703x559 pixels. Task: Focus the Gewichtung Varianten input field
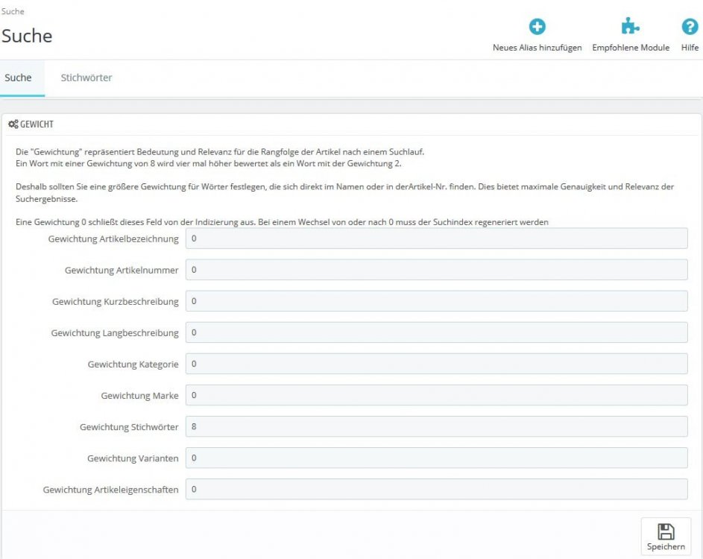tap(436, 458)
